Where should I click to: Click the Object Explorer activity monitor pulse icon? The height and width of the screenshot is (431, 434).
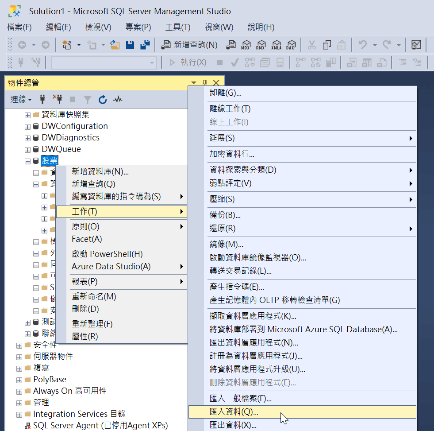pyautogui.click(x=118, y=99)
